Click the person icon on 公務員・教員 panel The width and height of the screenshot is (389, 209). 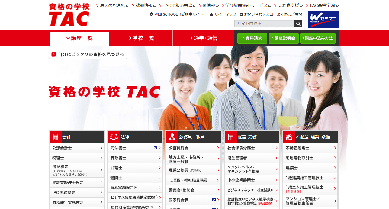(x=172, y=137)
